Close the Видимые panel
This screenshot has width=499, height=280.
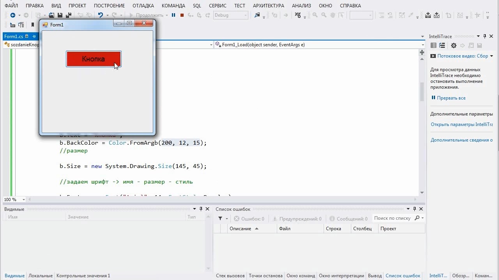tap(207, 209)
